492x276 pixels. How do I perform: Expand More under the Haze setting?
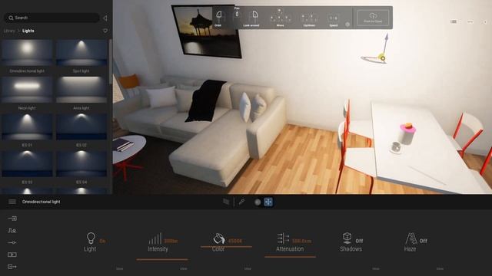tap(440, 268)
